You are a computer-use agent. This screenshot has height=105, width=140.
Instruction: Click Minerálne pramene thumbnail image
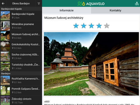click(x=5, y=26)
